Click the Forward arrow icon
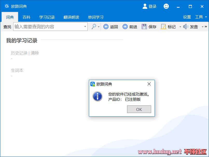The height and width of the screenshot is (157, 209). click(x=125, y=27)
